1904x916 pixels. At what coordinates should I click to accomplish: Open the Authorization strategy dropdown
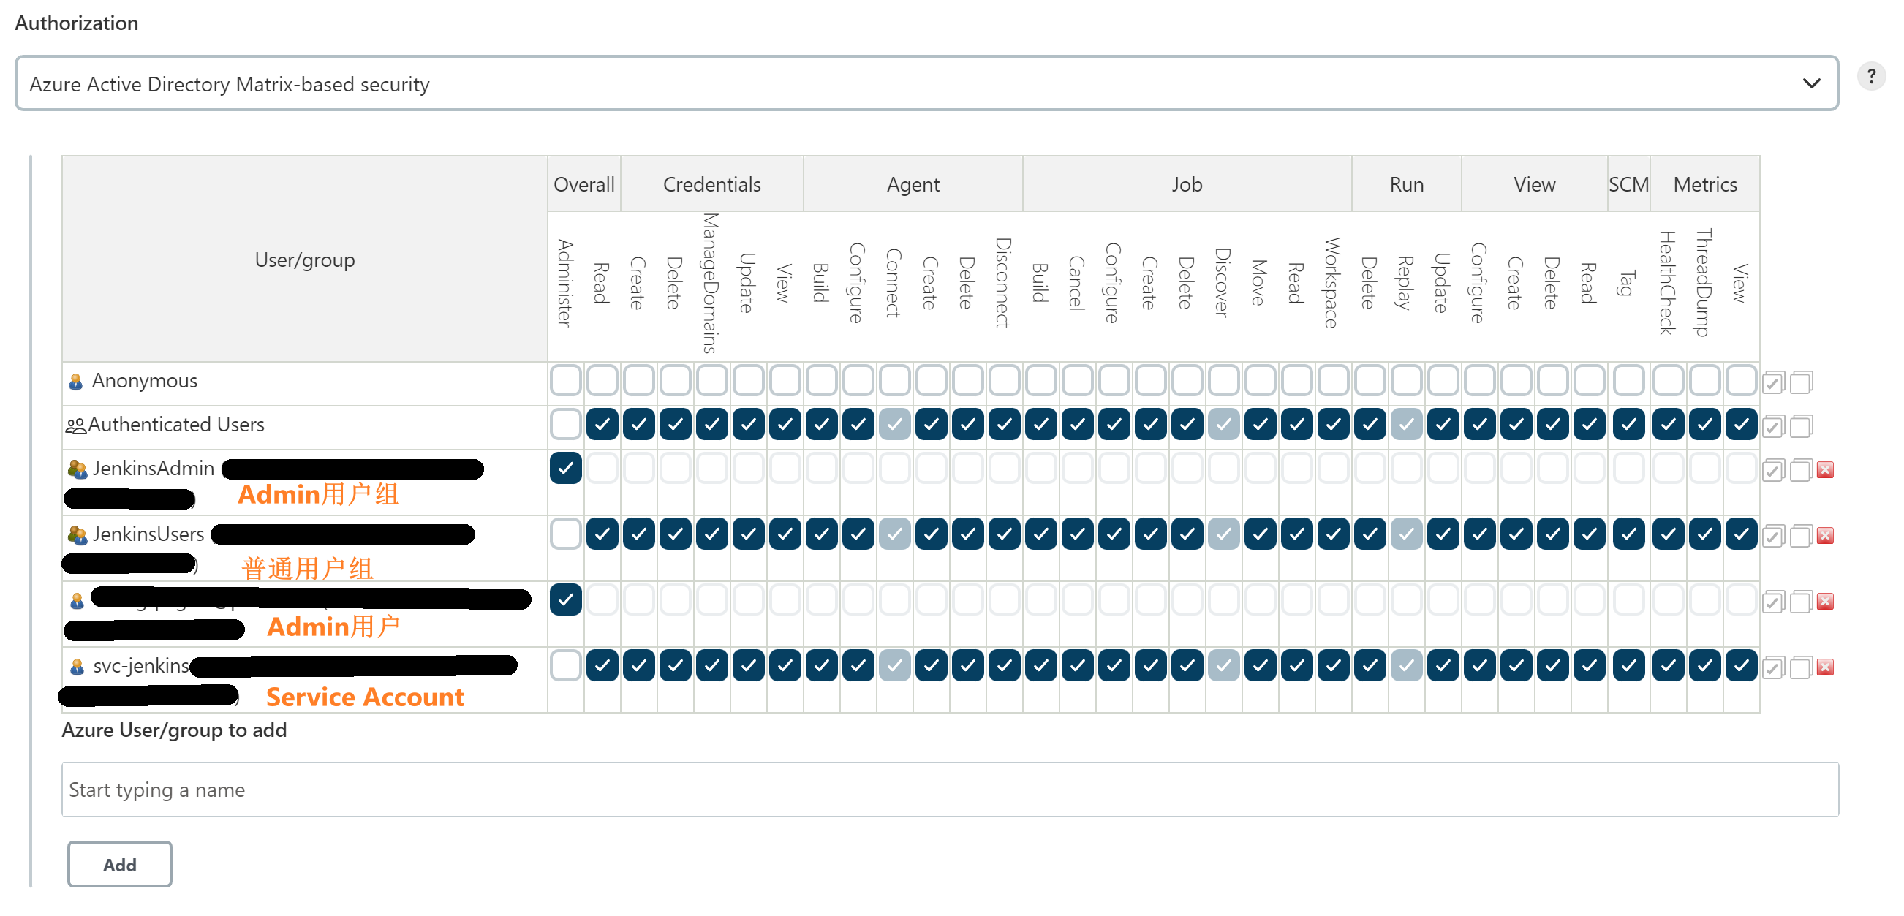pyautogui.click(x=926, y=83)
